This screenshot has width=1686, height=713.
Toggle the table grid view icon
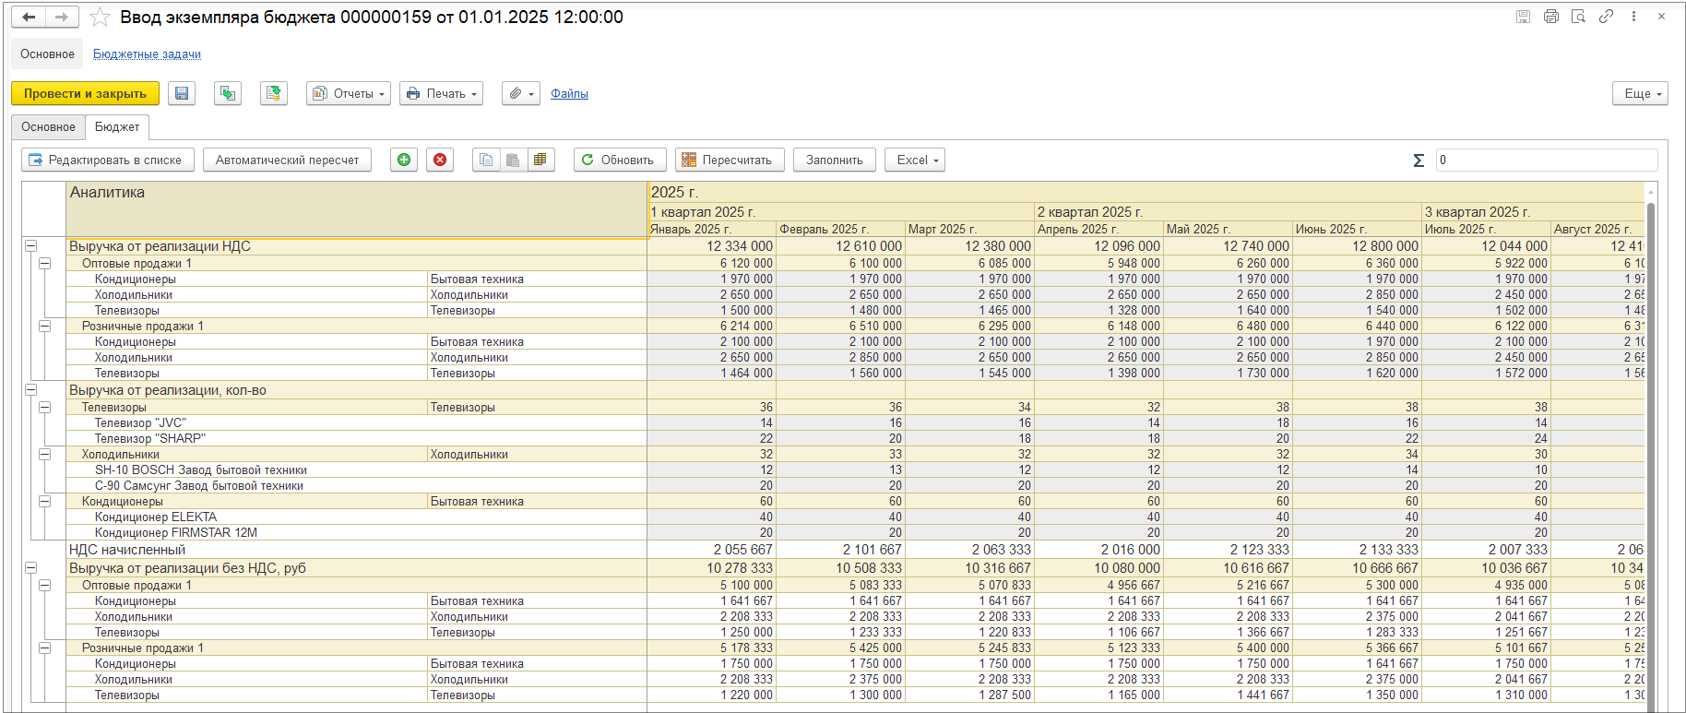pos(540,160)
